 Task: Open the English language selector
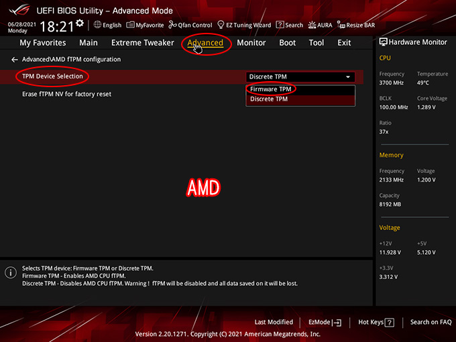tap(107, 25)
